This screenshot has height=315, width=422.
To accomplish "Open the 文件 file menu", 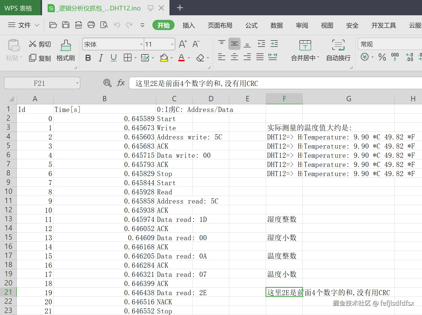I will coord(24,25).
